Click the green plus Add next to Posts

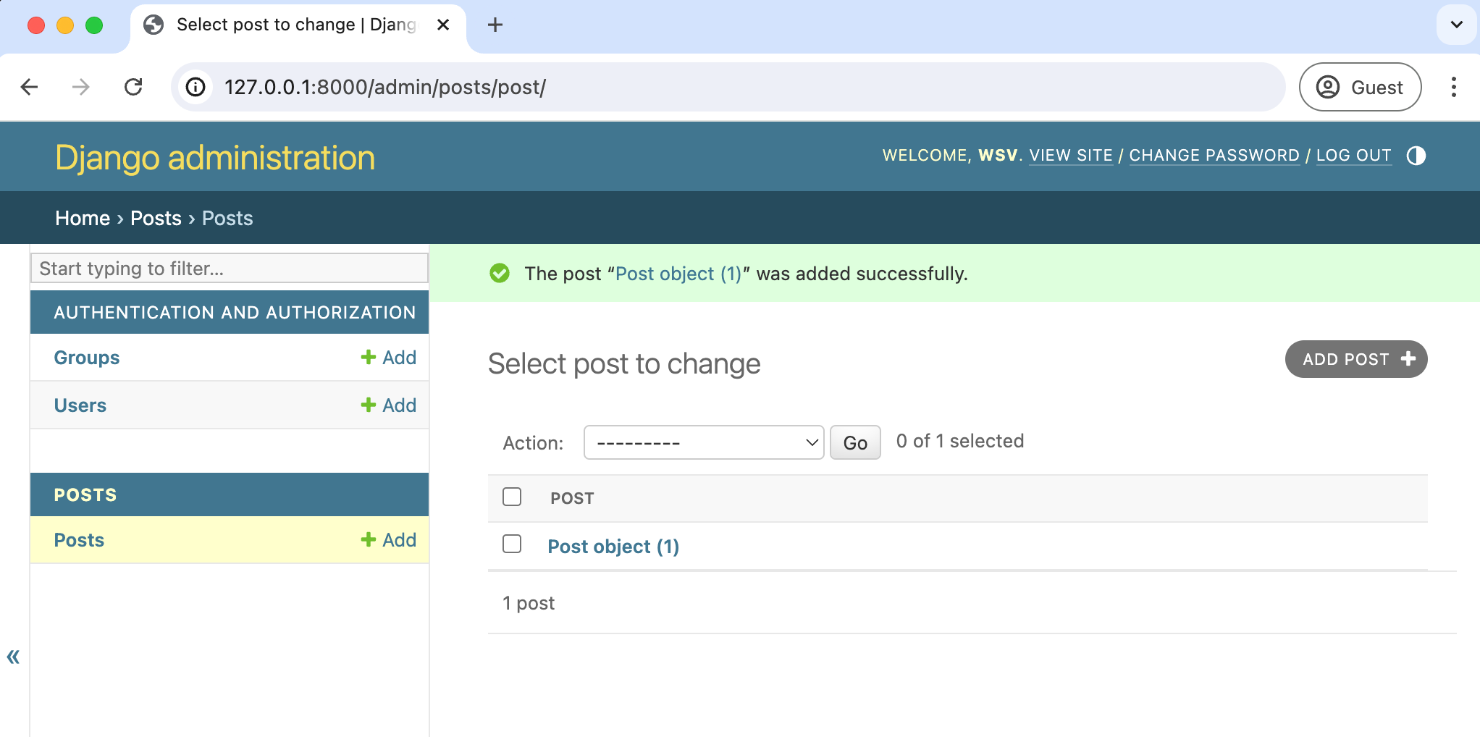(x=389, y=540)
